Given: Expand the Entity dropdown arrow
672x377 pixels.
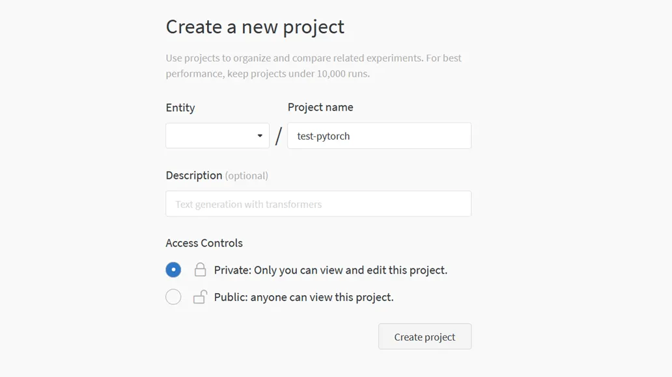Looking at the screenshot, I should coord(260,136).
